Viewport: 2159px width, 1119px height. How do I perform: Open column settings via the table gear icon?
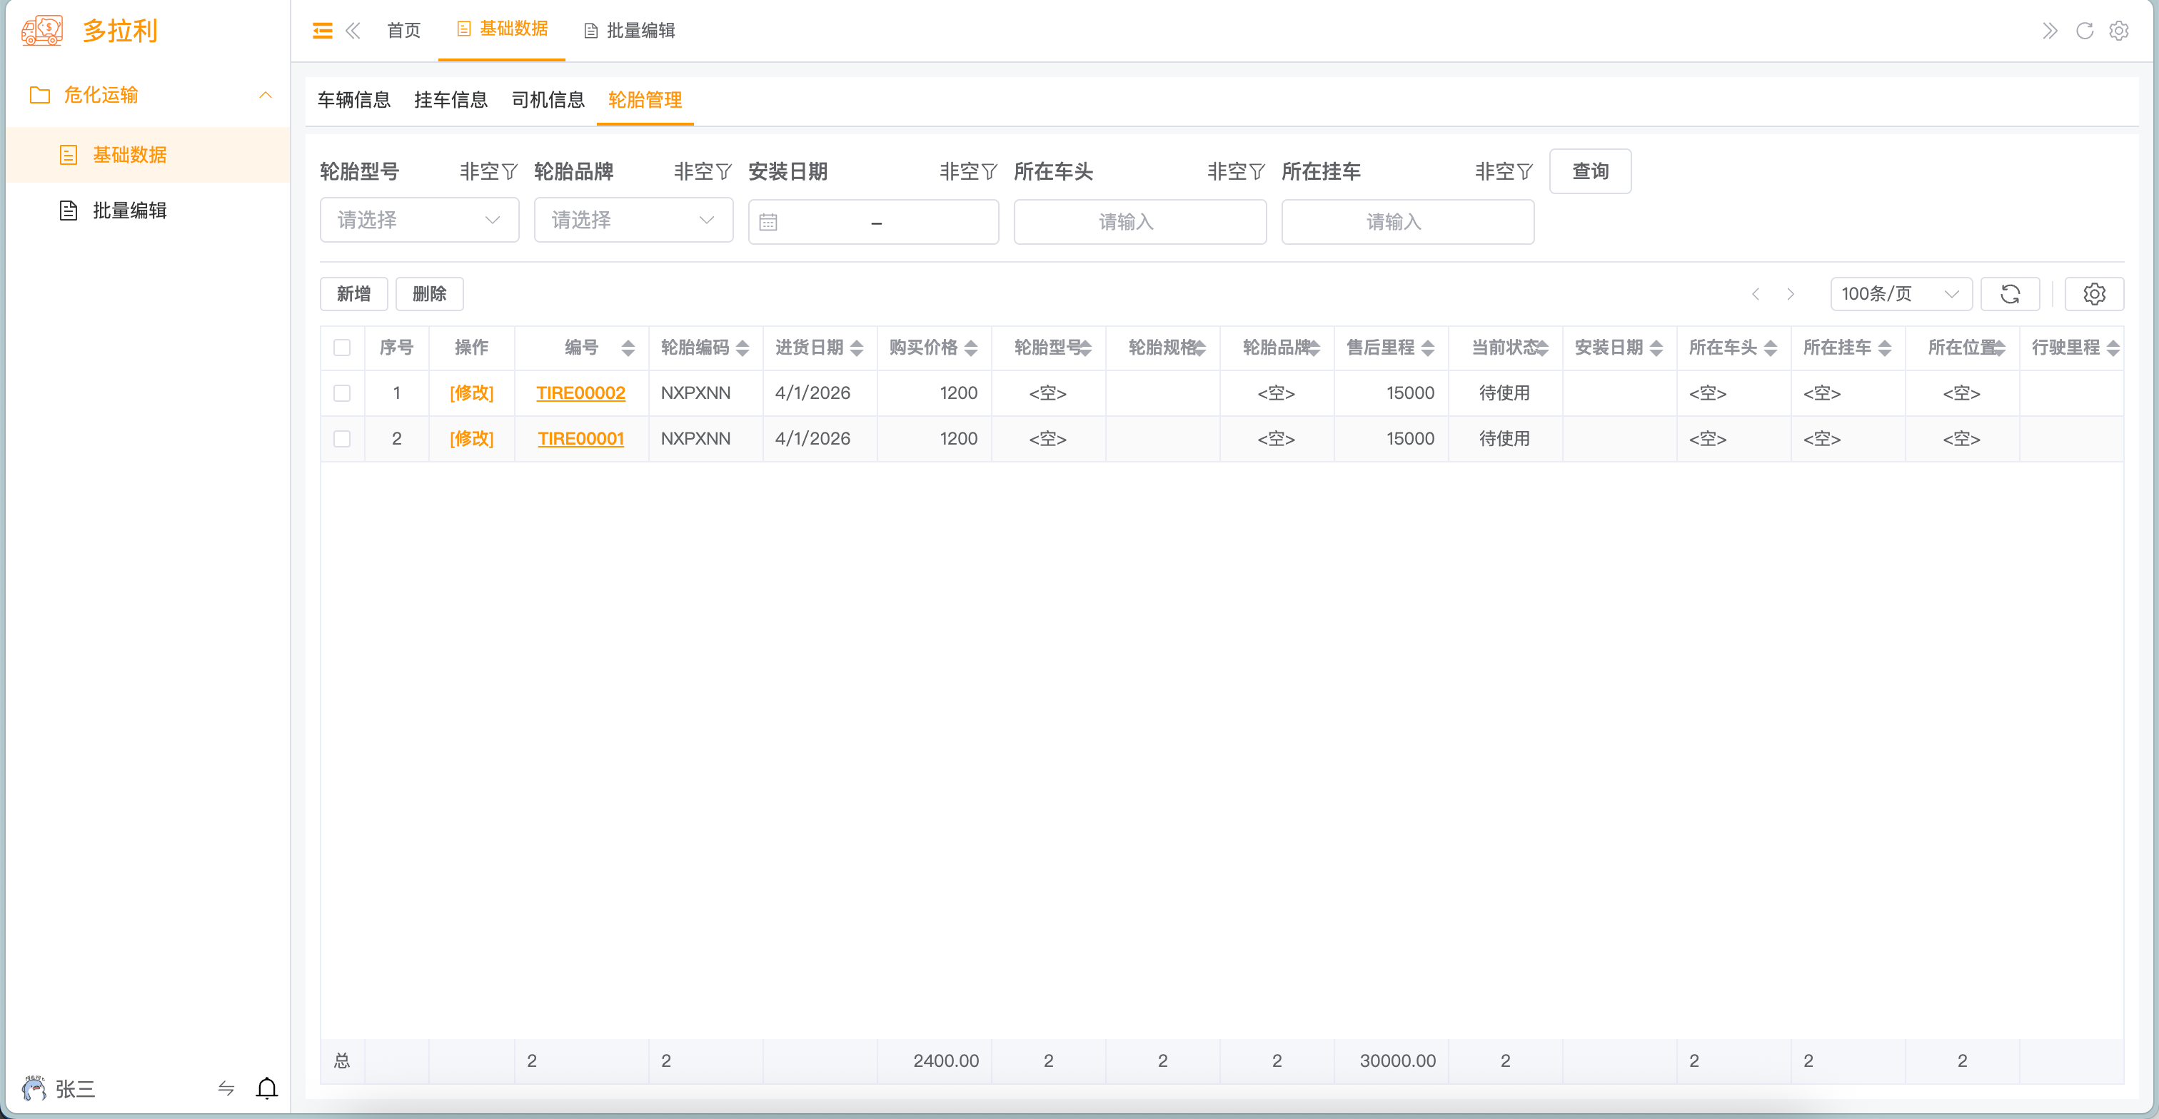point(2095,294)
